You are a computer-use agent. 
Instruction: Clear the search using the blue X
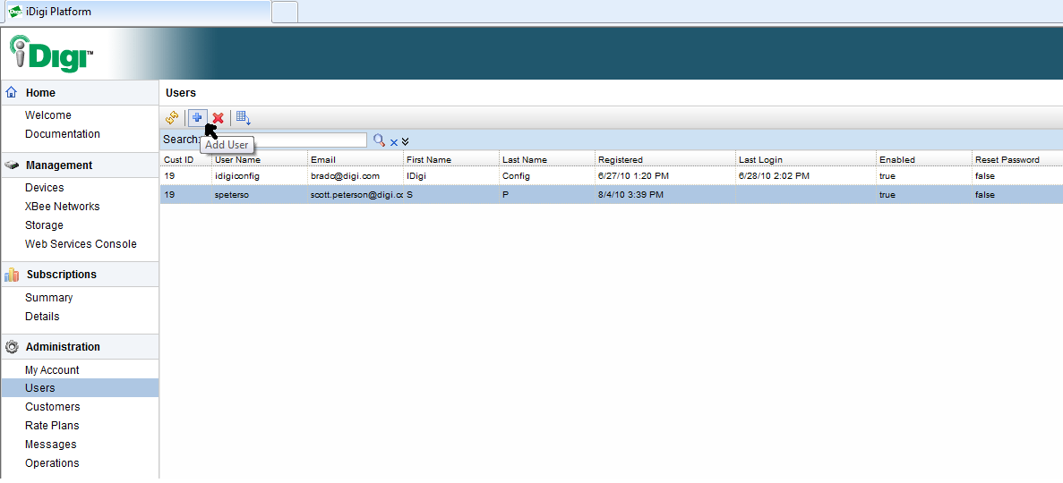click(393, 141)
